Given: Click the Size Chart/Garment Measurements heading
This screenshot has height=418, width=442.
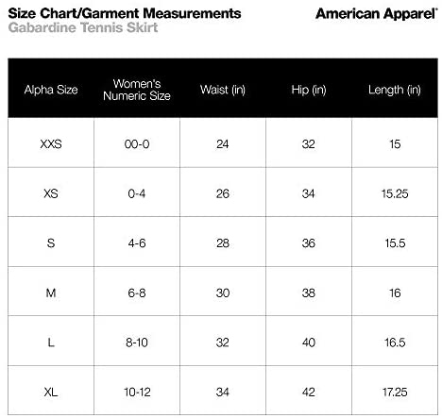Looking at the screenshot, I should [125, 13].
